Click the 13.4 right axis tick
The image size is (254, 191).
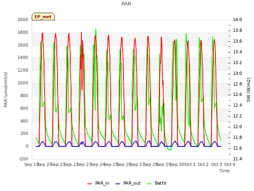coord(237,52)
